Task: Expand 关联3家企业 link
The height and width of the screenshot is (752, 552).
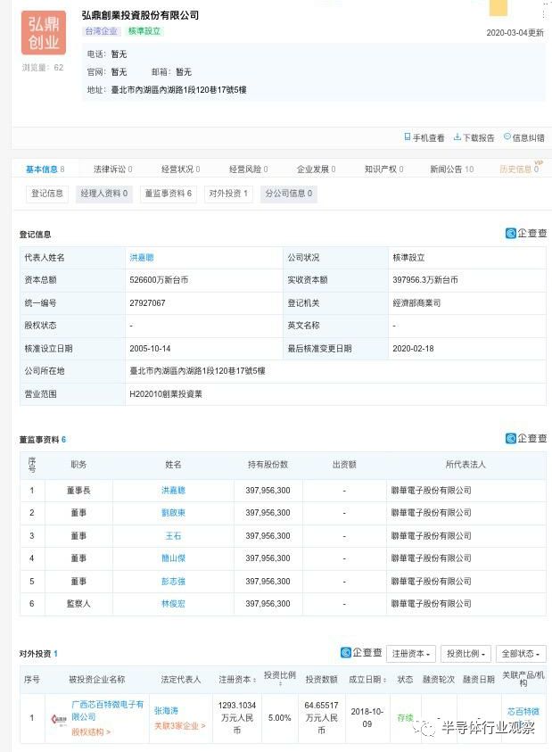Action: 180,726
